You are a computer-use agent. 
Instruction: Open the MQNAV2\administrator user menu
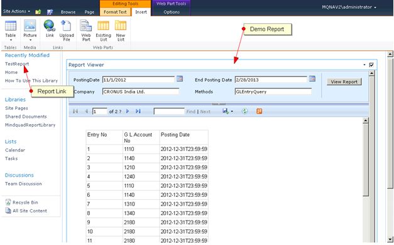point(349,8)
